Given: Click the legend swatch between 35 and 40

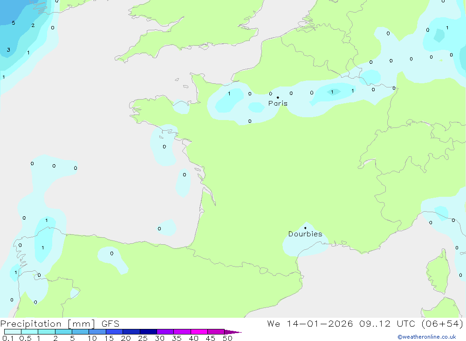Looking at the screenshot, I should pos(182,332).
